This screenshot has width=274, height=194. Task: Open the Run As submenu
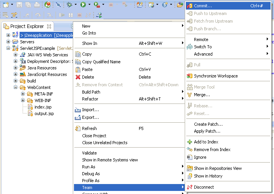(129, 167)
